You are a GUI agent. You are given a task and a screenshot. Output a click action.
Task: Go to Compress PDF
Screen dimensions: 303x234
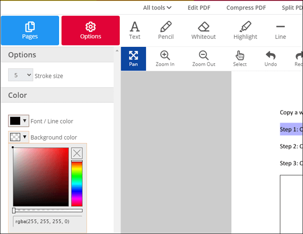tap(246, 8)
